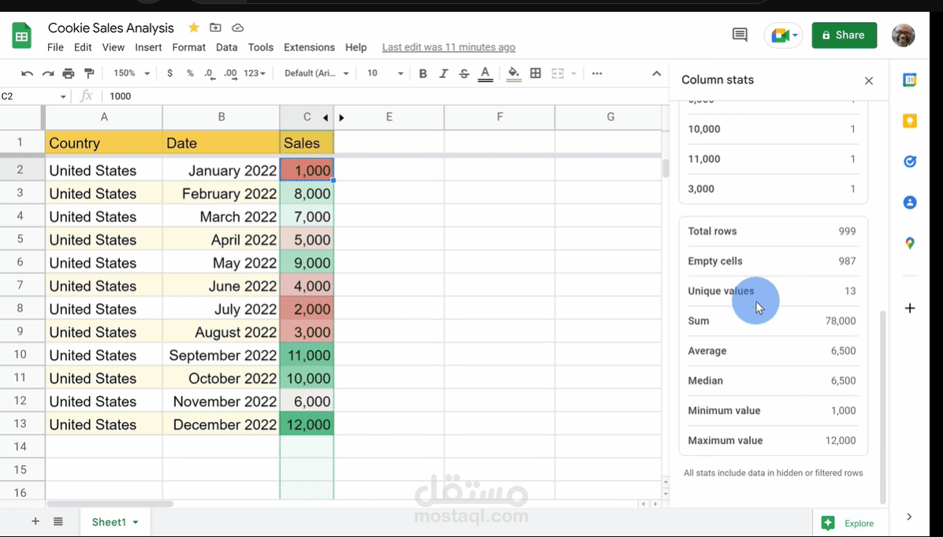Apply the fill color to selected cells
Screen dimensions: 943x537
pyautogui.click(x=511, y=72)
